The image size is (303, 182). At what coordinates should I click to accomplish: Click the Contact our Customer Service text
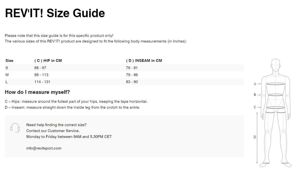(53, 131)
